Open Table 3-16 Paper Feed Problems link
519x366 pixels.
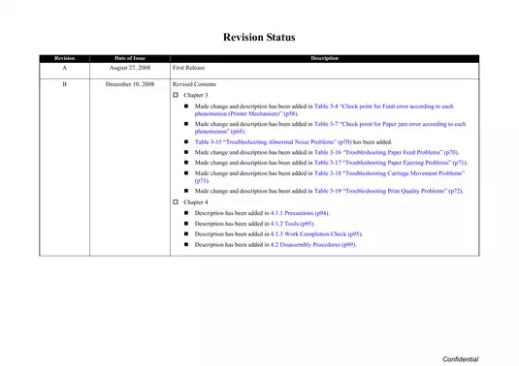click(x=386, y=152)
